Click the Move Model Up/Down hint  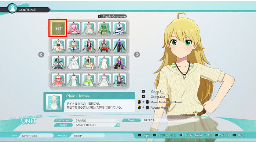pyautogui.click(x=160, y=102)
